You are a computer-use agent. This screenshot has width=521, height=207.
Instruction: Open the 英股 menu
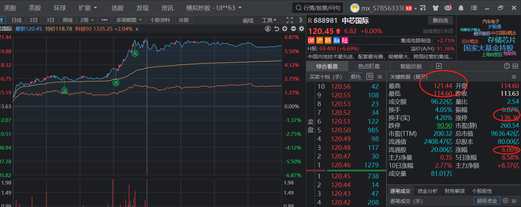[35, 8]
